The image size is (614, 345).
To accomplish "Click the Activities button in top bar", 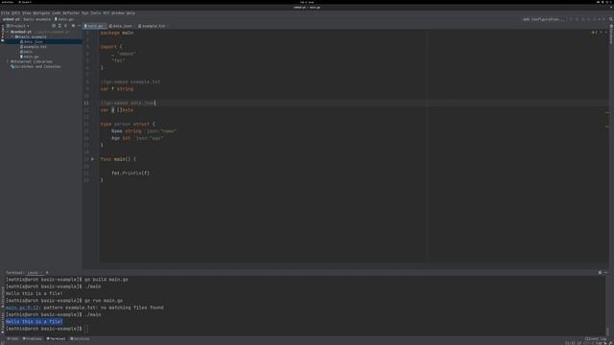I will click(x=8, y=2).
